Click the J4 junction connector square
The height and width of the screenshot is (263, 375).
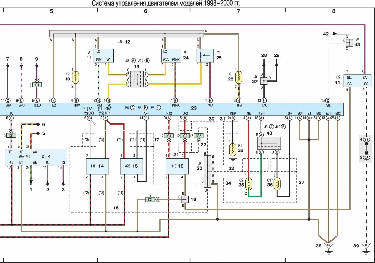click(x=349, y=42)
